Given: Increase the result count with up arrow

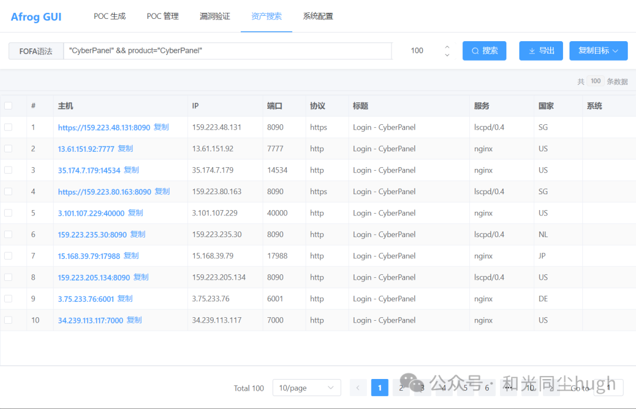Looking at the screenshot, I should (447, 47).
